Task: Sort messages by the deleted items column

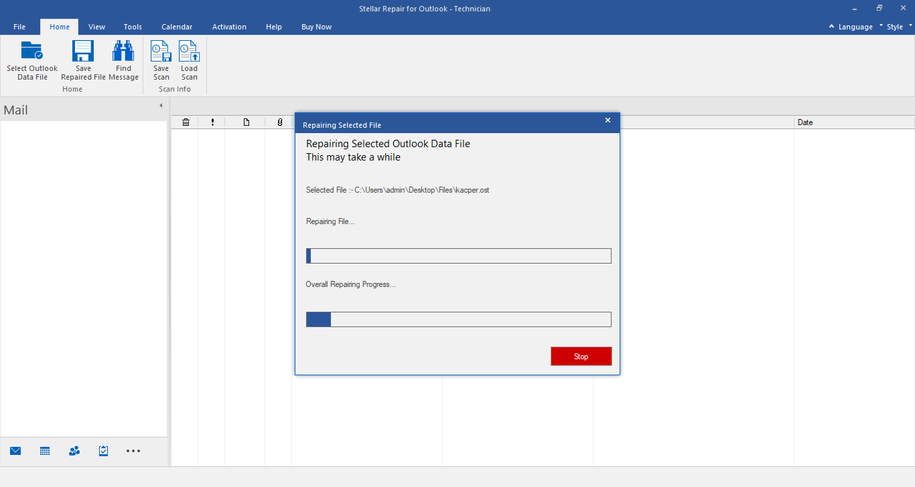Action: [x=186, y=122]
